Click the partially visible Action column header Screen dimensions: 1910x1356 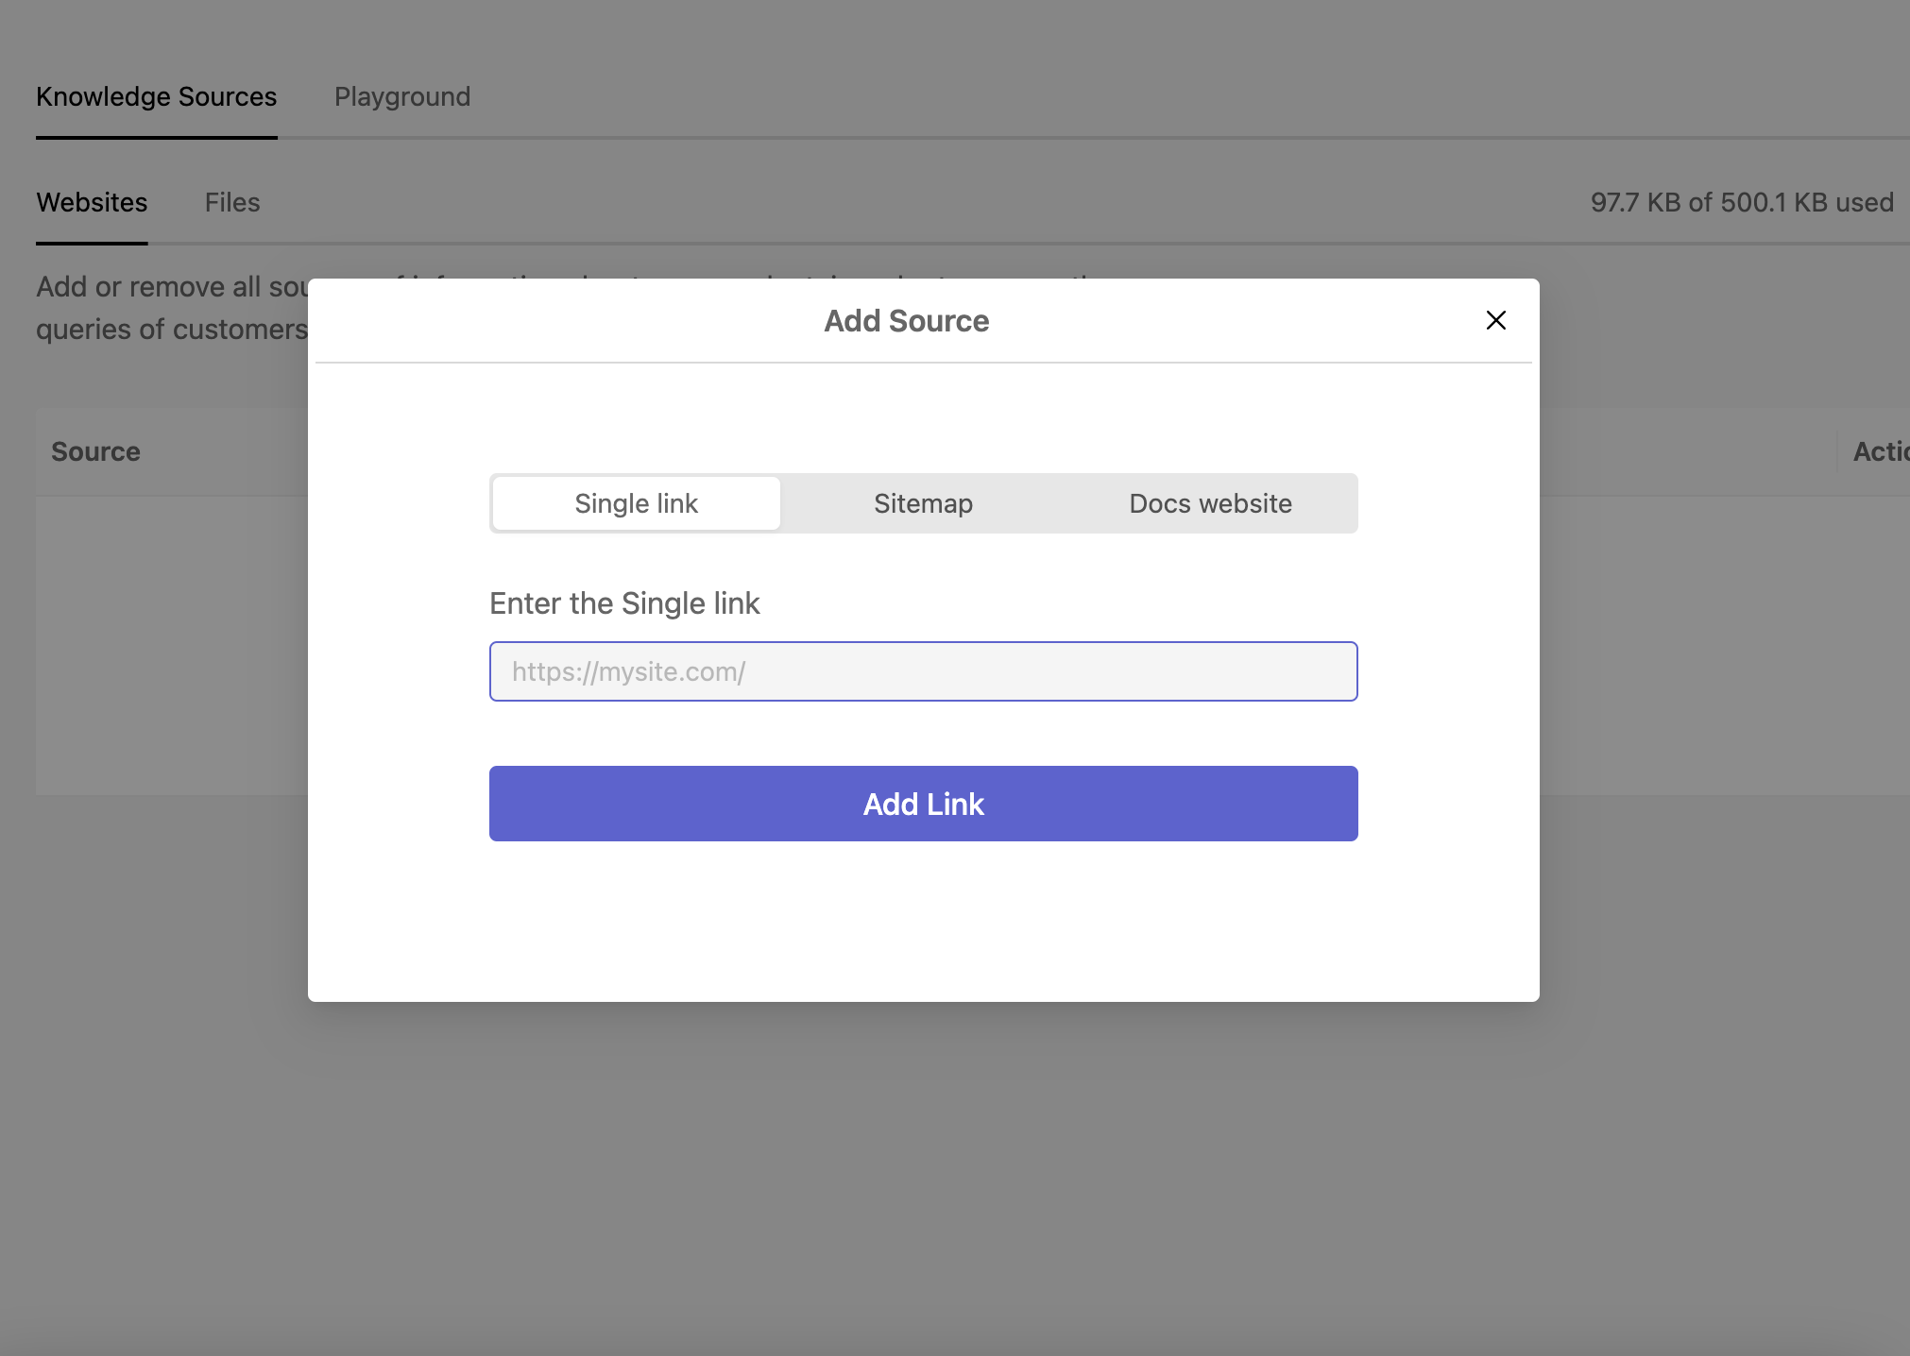coord(1880,451)
